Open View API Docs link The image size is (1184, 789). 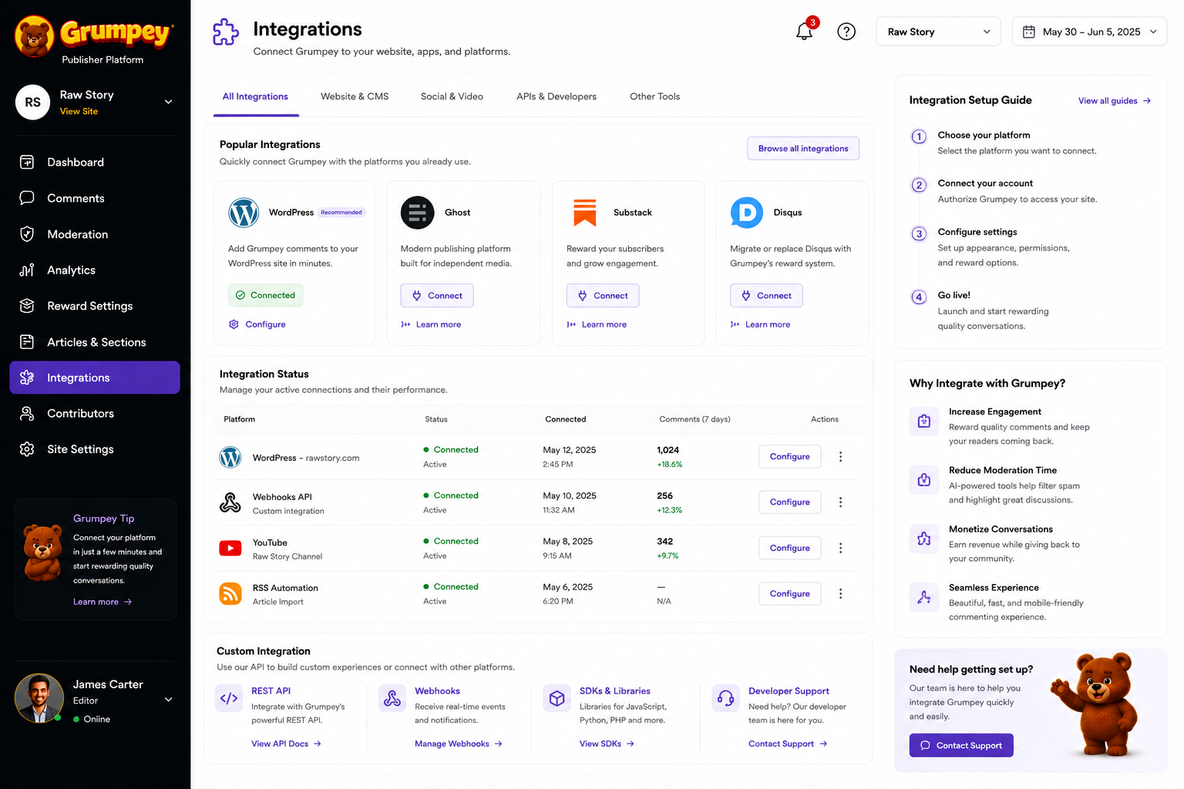coord(286,744)
